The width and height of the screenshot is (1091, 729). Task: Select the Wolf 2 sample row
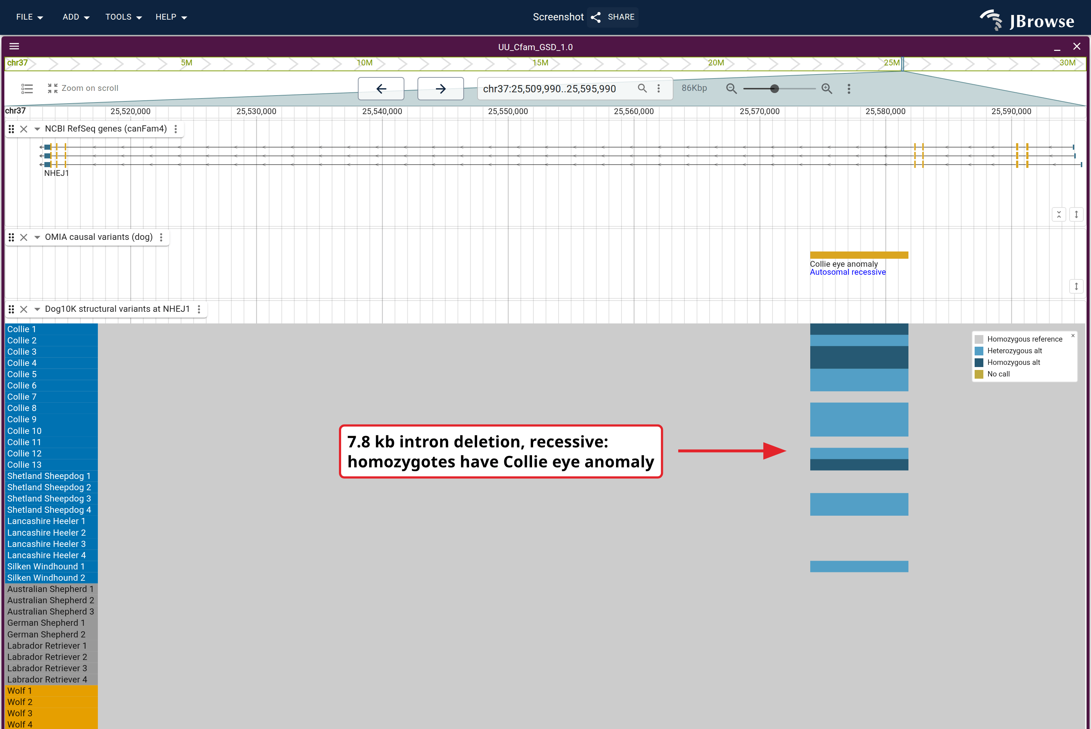coord(51,702)
